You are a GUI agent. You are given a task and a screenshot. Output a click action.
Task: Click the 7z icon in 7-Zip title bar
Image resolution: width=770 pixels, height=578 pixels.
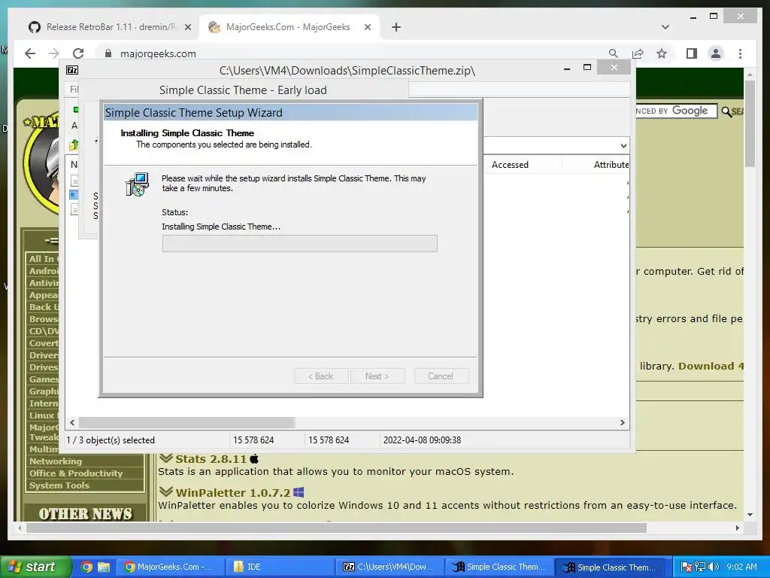click(x=72, y=70)
